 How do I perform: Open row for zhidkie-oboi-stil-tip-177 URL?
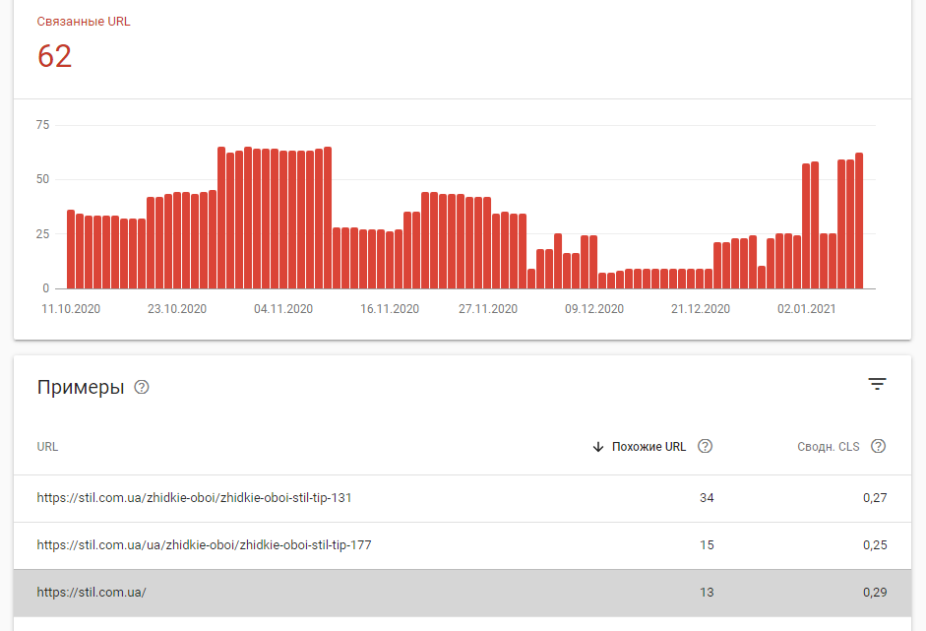(x=463, y=545)
